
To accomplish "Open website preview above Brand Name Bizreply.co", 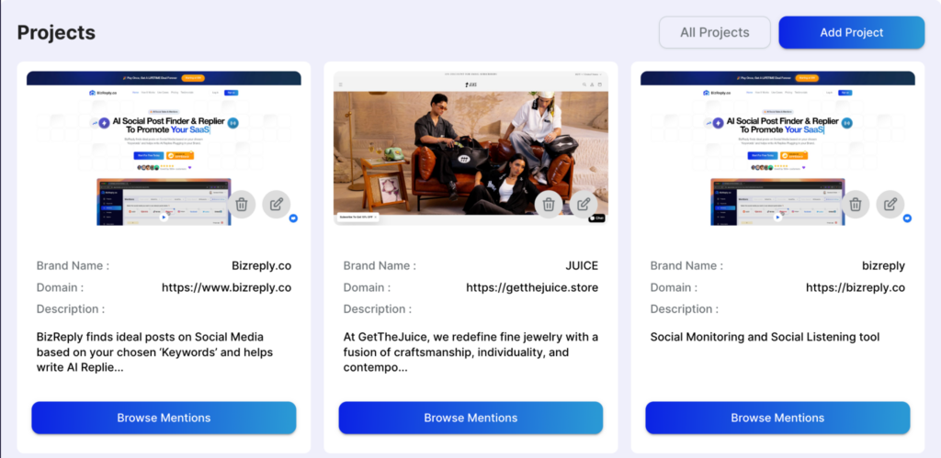I will [x=138, y=128].
